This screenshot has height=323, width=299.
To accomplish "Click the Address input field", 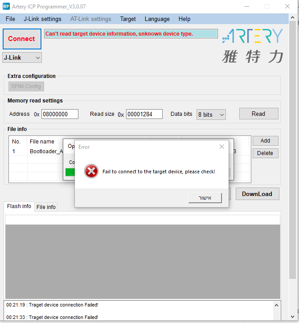I will pos(60,114).
